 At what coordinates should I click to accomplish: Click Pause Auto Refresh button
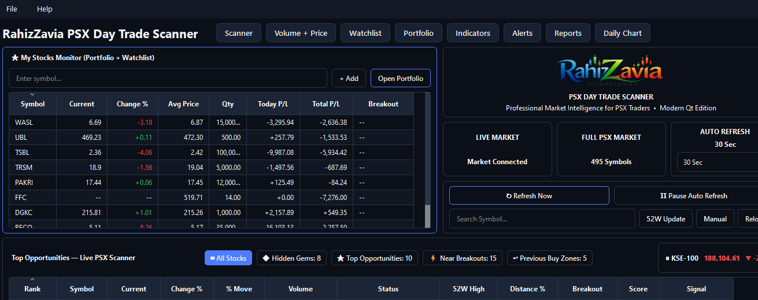pyautogui.click(x=686, y=196)
